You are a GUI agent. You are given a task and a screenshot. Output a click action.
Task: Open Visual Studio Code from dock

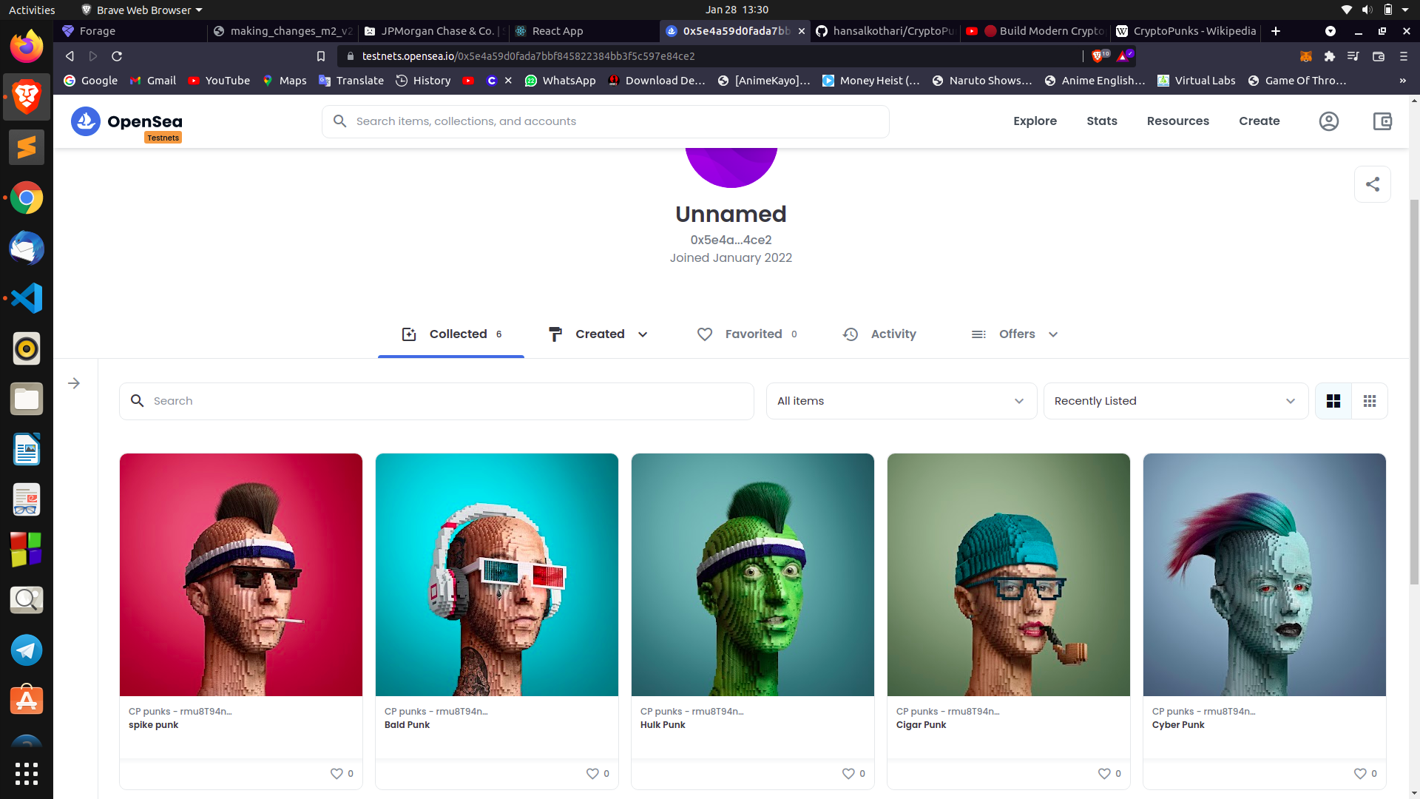[x=27, y=298]
